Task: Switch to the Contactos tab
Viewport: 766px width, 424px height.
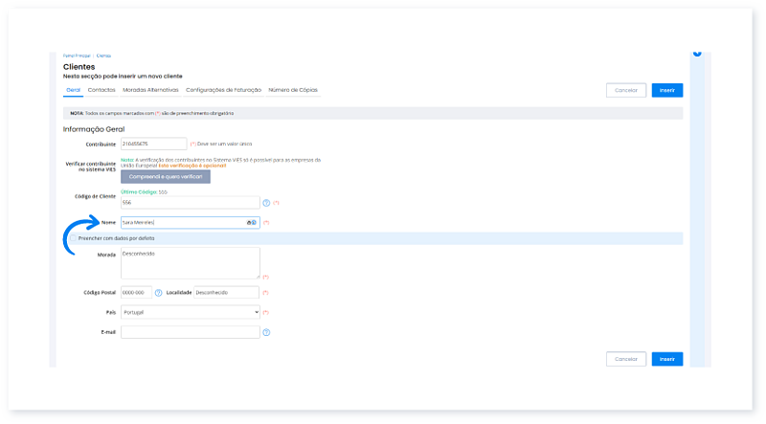Action: click(x=101, y=90)
